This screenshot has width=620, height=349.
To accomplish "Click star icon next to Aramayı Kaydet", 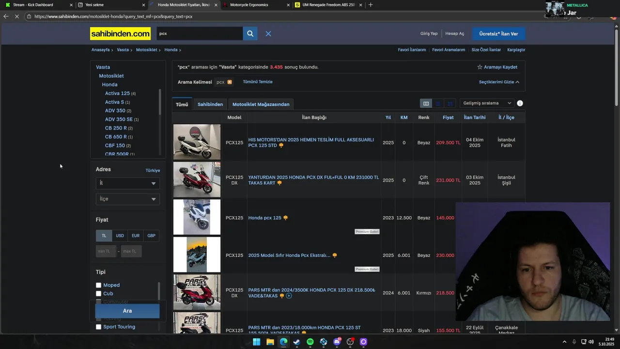I will pyautogui.click(x=480, y=67).
